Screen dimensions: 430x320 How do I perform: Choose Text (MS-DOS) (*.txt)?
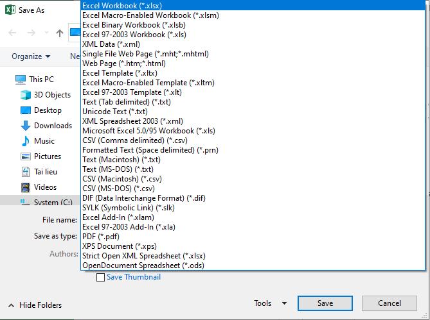(253, 169)
